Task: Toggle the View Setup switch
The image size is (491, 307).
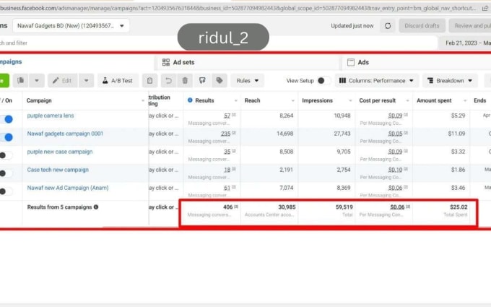Action: (x=323, y=80)
